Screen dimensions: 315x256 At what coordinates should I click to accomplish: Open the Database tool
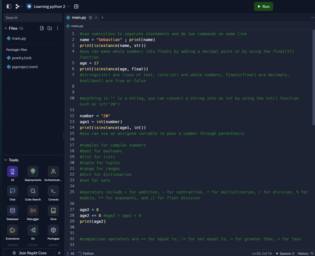[x=13, y=213]
